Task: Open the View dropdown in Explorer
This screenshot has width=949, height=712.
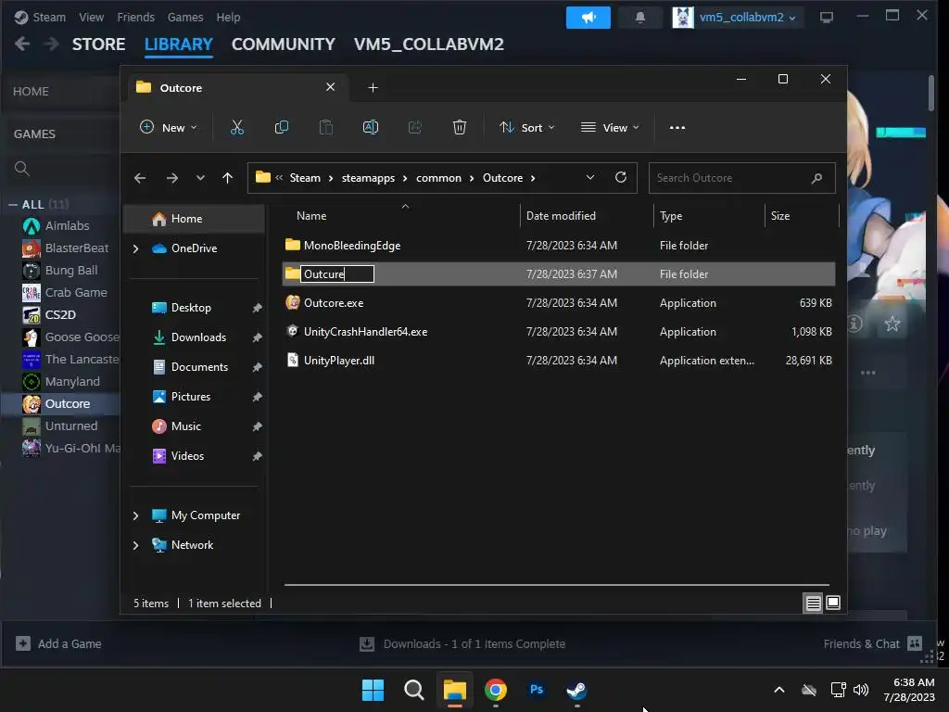Action: tap(610, 127)
